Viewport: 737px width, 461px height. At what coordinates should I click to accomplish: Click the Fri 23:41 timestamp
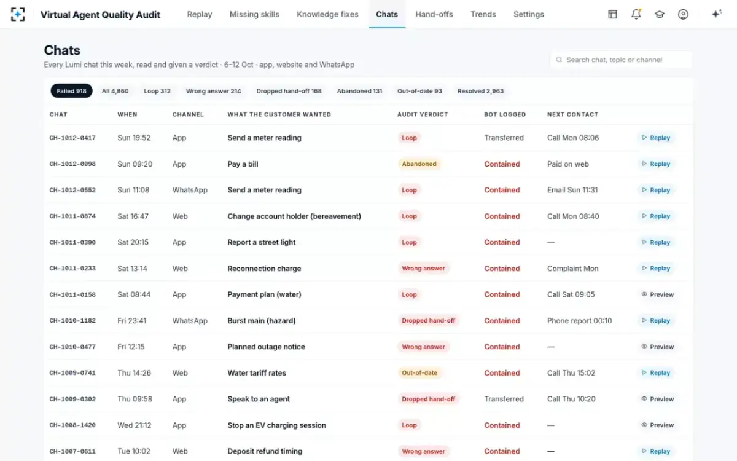(132, 321)
